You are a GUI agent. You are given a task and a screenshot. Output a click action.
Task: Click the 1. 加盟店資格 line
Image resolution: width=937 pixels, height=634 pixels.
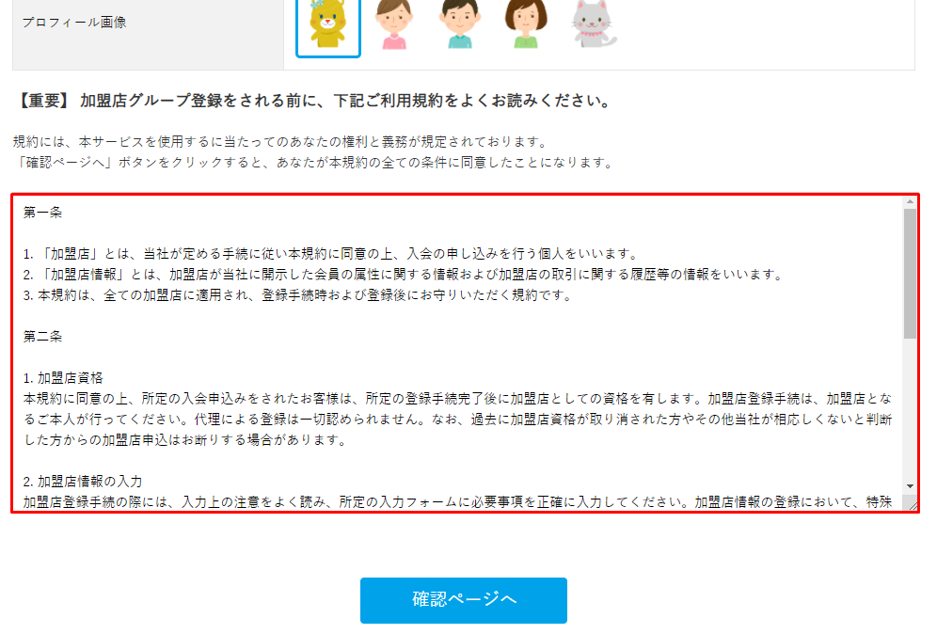click(63, 377)
